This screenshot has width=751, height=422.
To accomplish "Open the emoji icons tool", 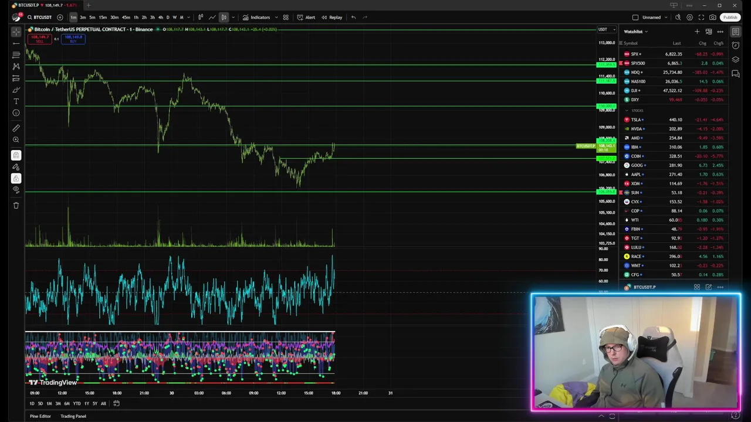I will pos(16,113).
